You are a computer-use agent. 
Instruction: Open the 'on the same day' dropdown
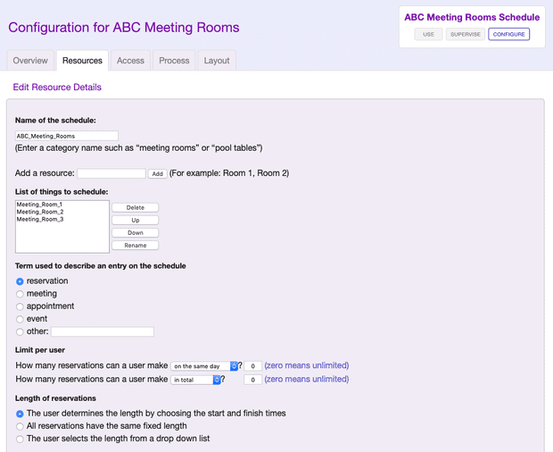(x=204, y=366)
